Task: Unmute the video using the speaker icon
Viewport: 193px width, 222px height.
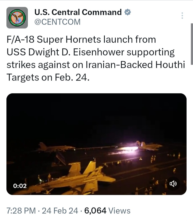Action: point(173,184)
